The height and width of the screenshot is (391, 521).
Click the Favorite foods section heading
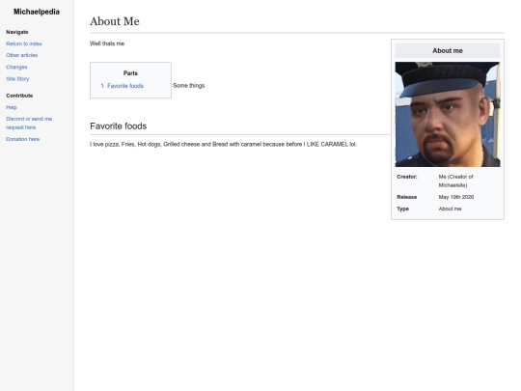pyautogui.click(x=119, y=126)
